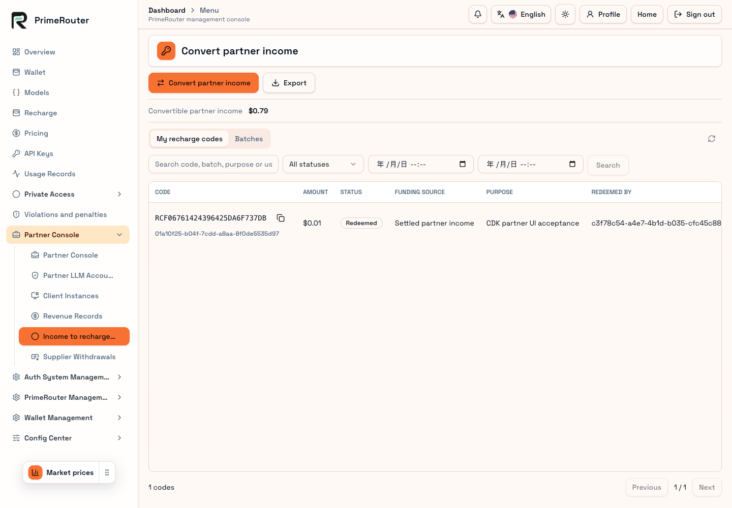Open the calendar picker in the second date field
This screenshot has width=732, height=508.
click(572, 164)
